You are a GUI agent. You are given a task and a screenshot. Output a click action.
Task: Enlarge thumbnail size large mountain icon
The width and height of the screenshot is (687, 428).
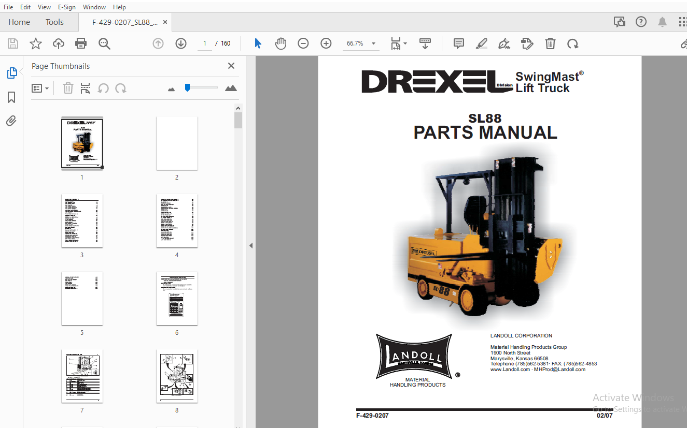click(231, 88)
